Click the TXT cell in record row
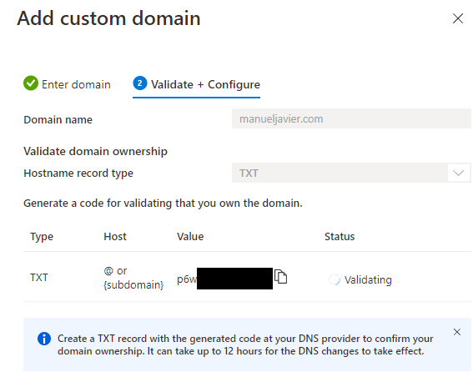473x372 pixels. (39, 277)
